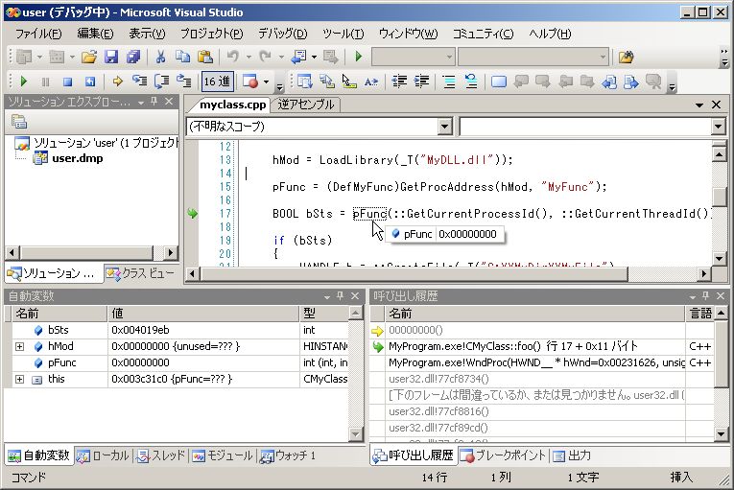Open the ウィンドウ(W) menu
734x490 pixels.
point(408,34)
